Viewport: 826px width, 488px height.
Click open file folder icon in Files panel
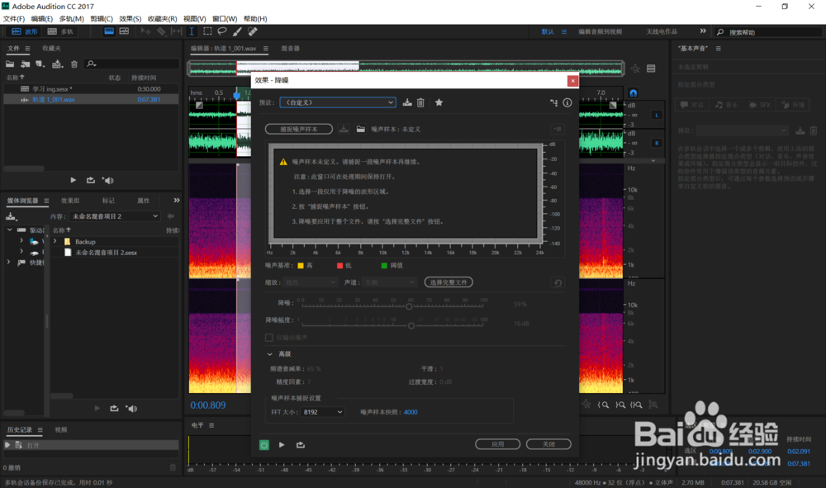(10, 64)
